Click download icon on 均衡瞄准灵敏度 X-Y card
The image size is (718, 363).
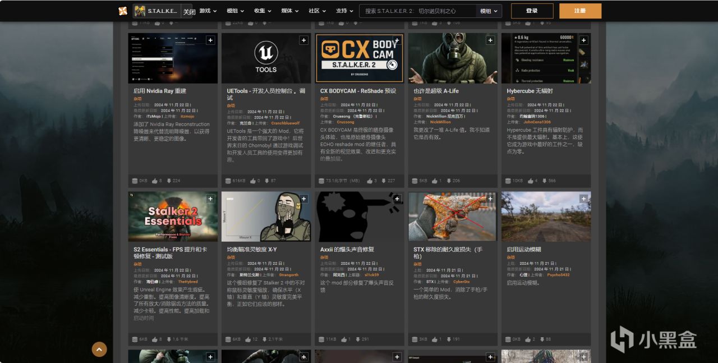click(x=264, y=339)
